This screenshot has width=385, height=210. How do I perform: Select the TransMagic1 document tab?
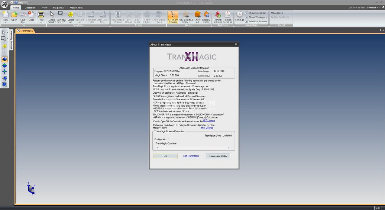[25, 31]
